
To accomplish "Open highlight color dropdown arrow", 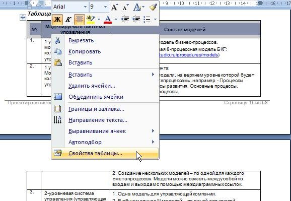I will [99, 19].
